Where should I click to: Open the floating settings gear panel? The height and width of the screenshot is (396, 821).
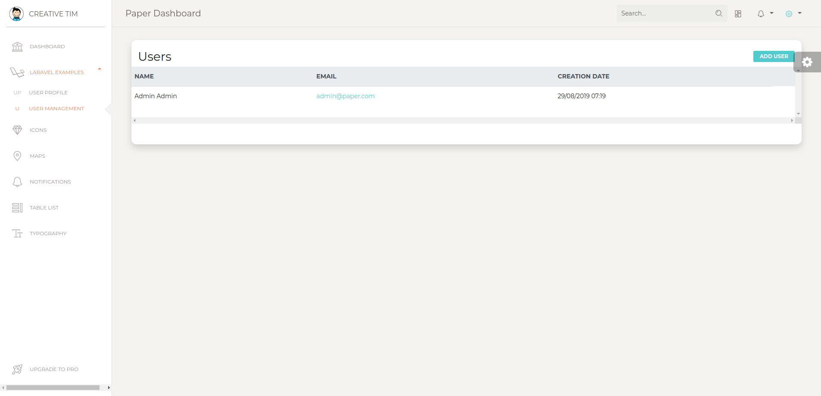tap(807, 62)
